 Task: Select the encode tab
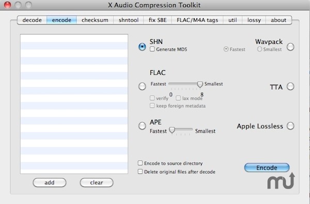(61, 20)
